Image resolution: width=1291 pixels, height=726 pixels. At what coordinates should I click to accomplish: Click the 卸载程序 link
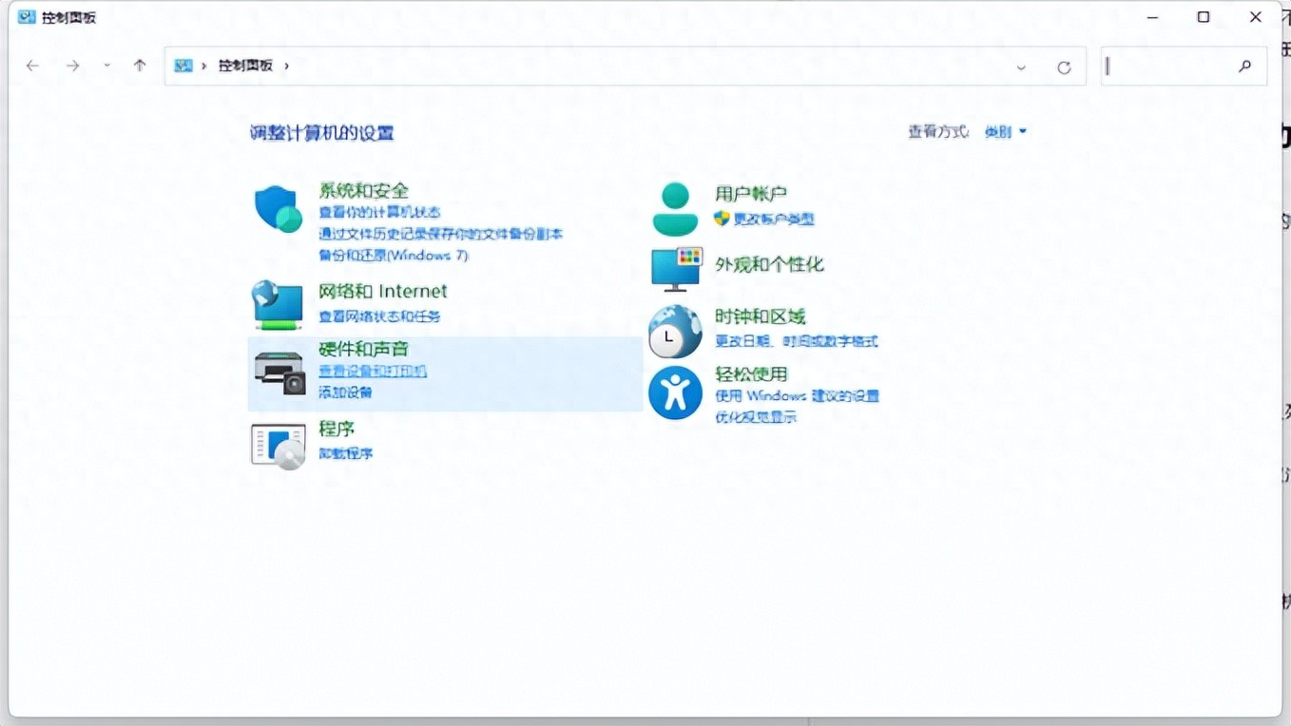coord(344,453)
